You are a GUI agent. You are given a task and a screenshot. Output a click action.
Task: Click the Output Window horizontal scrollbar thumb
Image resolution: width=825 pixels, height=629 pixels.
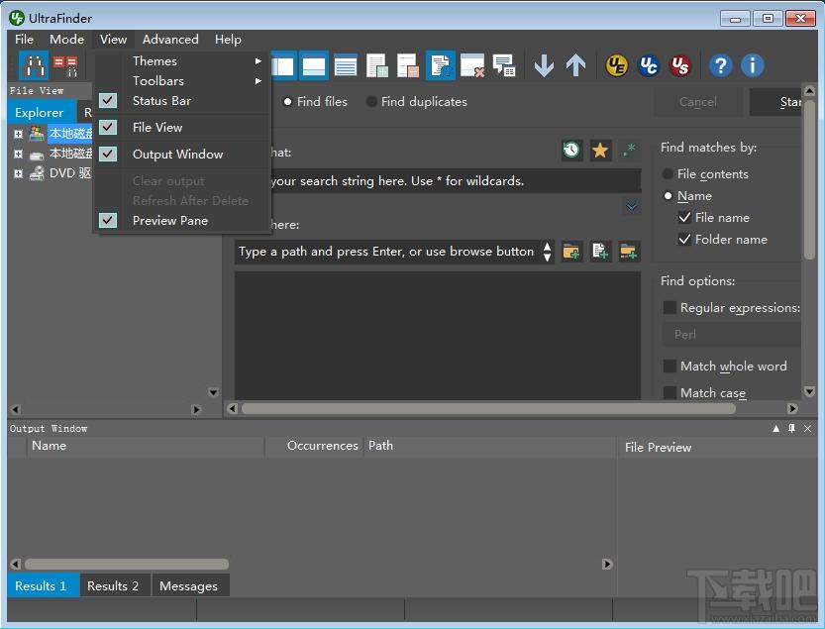pos(127,565)
